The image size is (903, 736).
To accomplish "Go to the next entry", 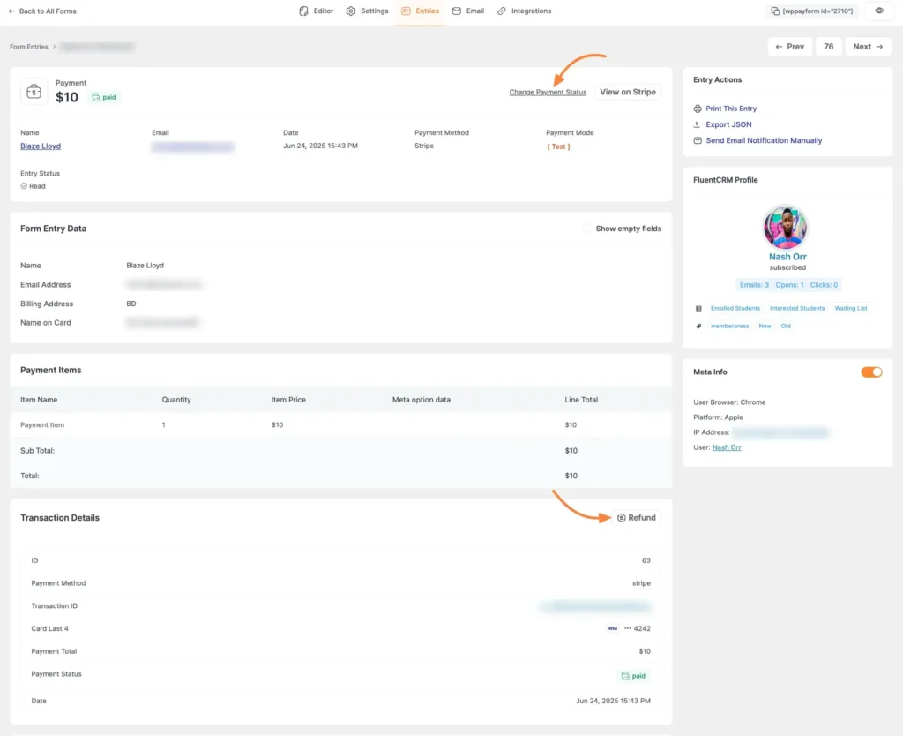I will 868,47.
